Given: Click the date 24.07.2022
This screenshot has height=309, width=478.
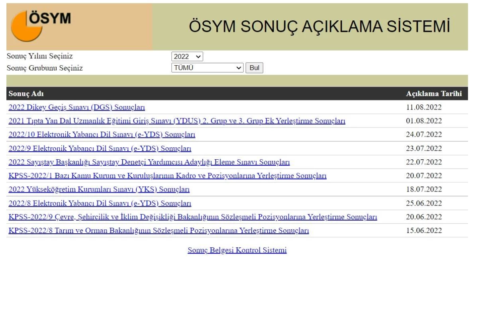Looking at the screenshot, I should (424, 135).
